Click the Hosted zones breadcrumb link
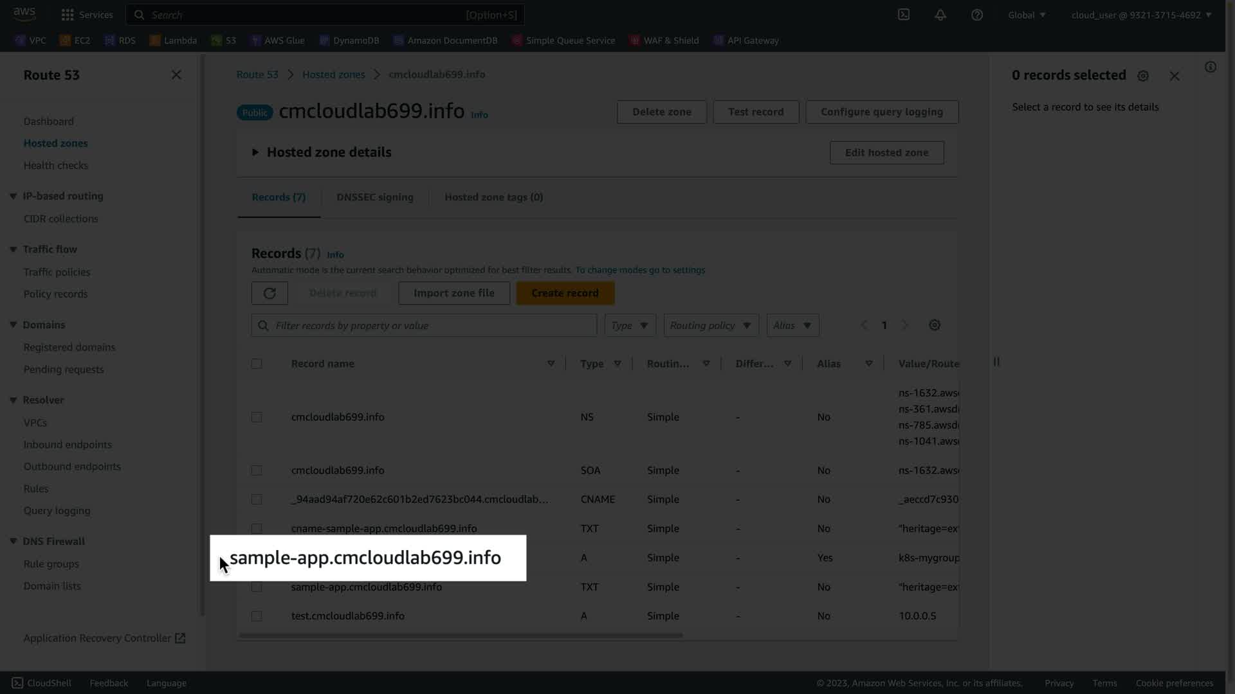 click(x=333, y=75)
